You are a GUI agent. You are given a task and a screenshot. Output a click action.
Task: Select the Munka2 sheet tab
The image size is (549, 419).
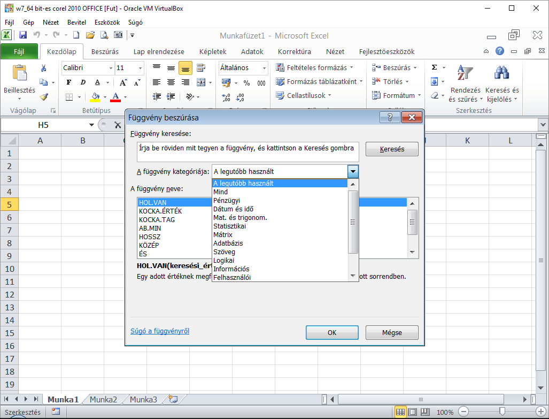point(103,399)
